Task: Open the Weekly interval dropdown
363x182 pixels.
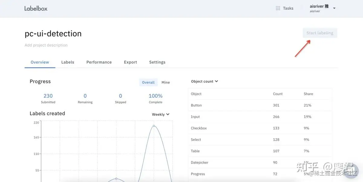Action: click(x=161, y=114)
